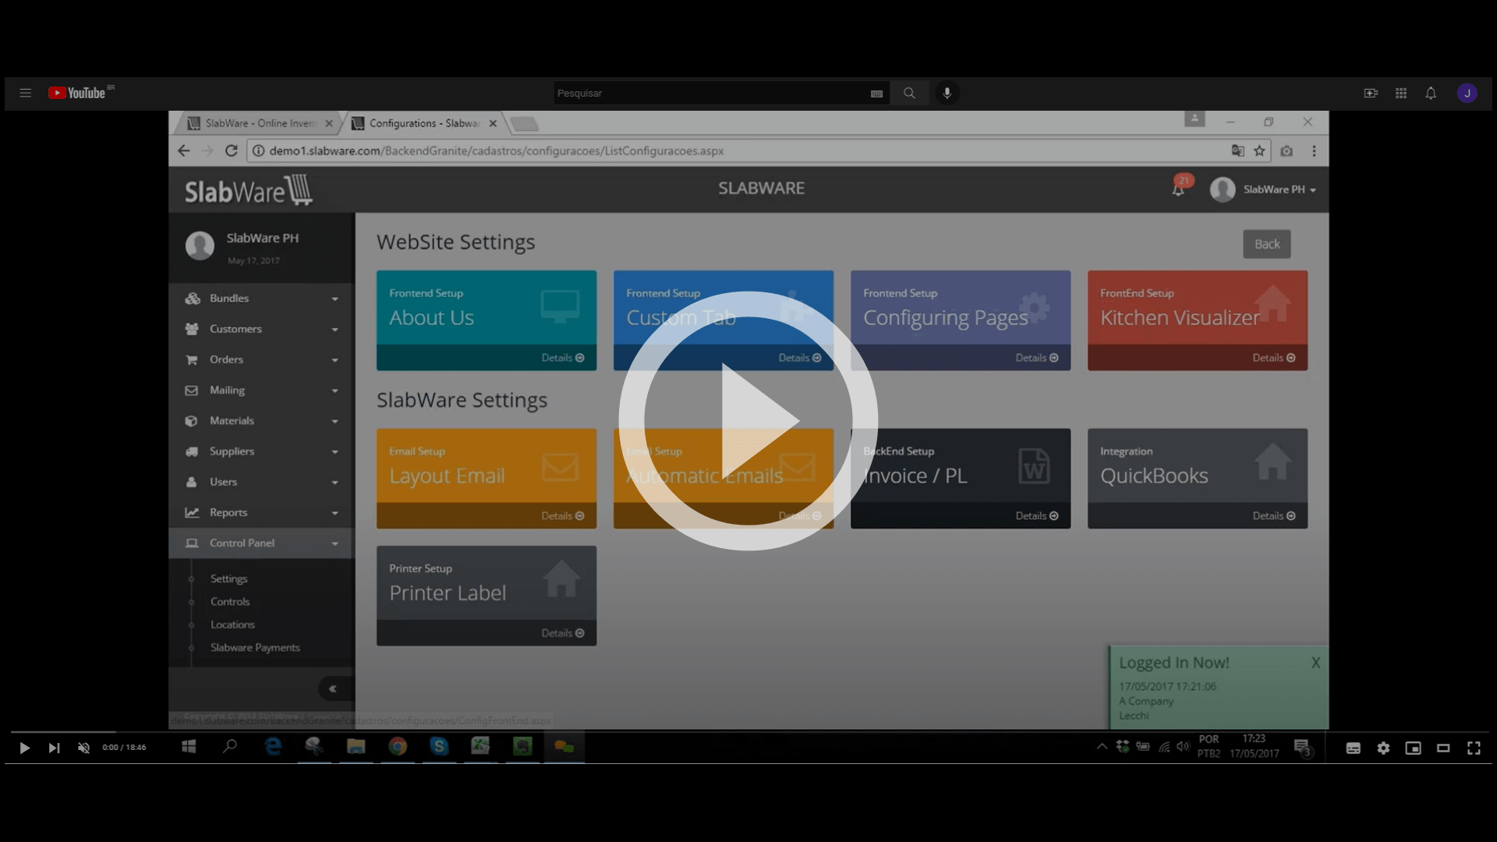Click the large play overlay on the video
This screenshot has width=1497, height=842.
tap(748, 421)
